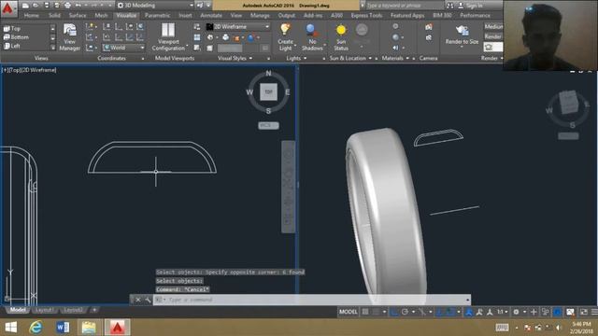
Task: Toggle the grid display in status bar
Action: pos(365,312)
